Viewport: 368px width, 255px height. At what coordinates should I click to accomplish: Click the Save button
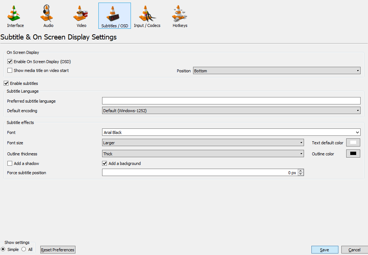324,250
